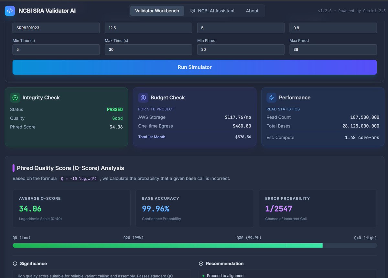Click the SRR8291023 accession input field
Viewport: 388px width, 278px height.
coord(56,28)
